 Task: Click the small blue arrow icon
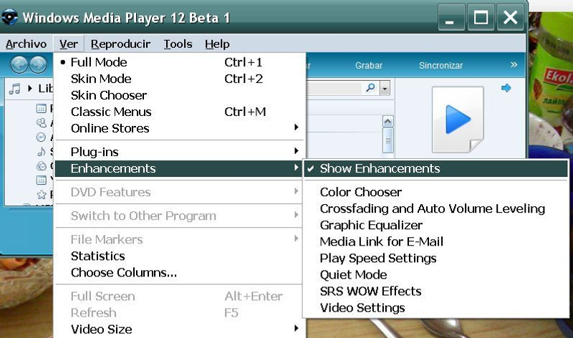click(506, 88)
